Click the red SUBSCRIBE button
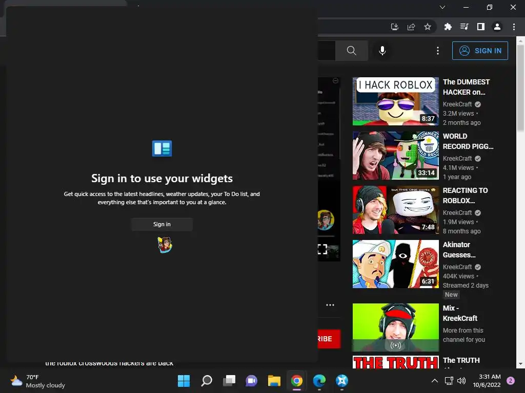 [329, 339]
